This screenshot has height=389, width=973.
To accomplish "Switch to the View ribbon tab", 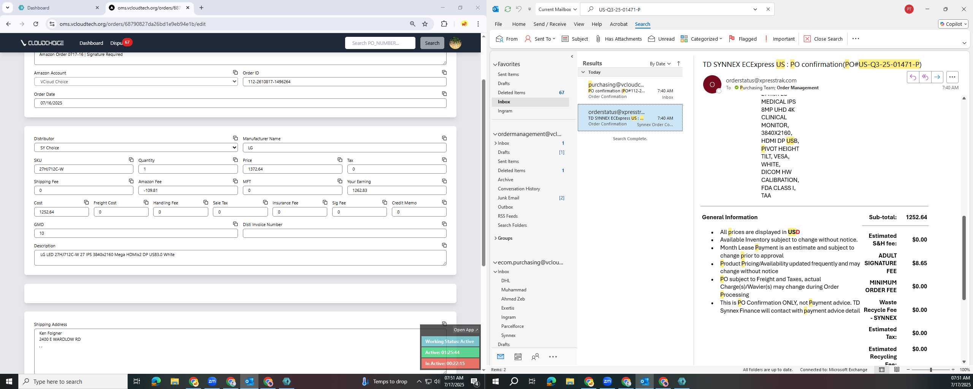I will (x=579, y=24).
